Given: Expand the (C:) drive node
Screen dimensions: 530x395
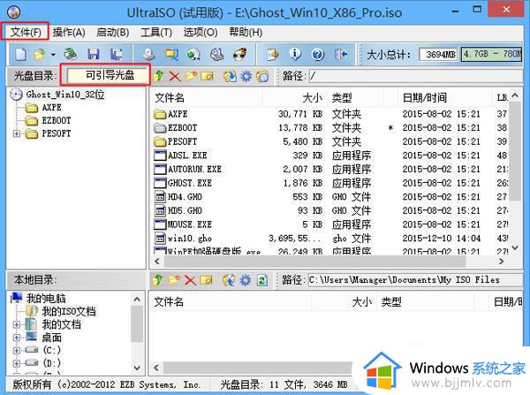Looking at the screenshot, I should pyautogui.click(x=16, y=350).
